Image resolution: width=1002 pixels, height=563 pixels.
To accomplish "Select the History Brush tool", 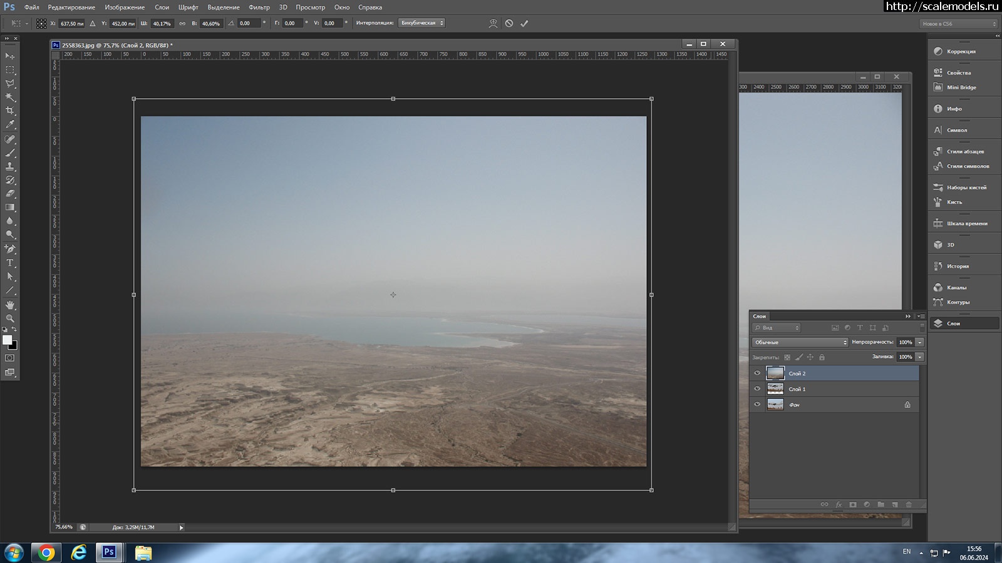I will tap(10, 180).
